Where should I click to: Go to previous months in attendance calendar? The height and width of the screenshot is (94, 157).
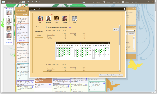tap(57, 43)
